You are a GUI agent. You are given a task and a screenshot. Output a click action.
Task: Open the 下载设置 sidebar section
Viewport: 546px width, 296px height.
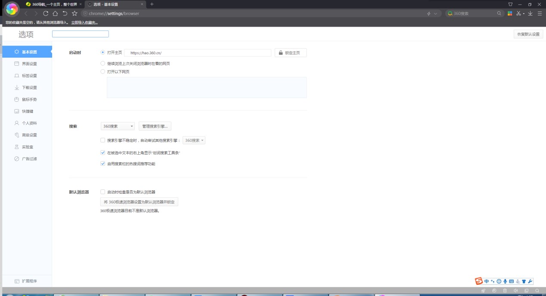[x=27, y=88]
